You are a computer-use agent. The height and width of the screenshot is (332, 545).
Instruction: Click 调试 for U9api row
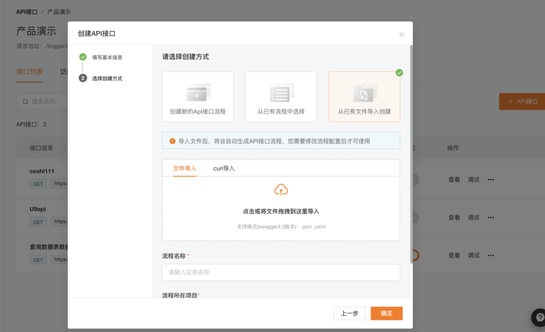(x=473, y=217)
